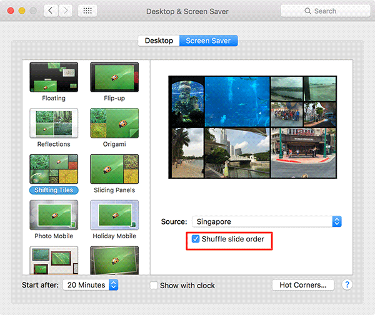
Task: Select the Photo Mobile screen saver thumbnail
Action: coord(54,215)
